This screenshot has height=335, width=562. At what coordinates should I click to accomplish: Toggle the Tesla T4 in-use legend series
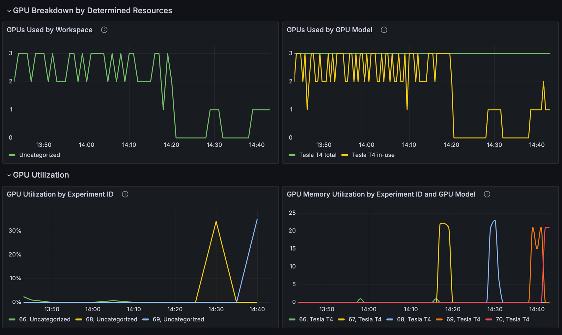pyautogui.click(x=373, y=155)
